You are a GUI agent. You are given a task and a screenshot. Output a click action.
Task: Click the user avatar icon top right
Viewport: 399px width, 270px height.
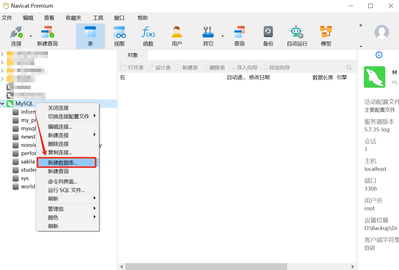pos(382,32)
